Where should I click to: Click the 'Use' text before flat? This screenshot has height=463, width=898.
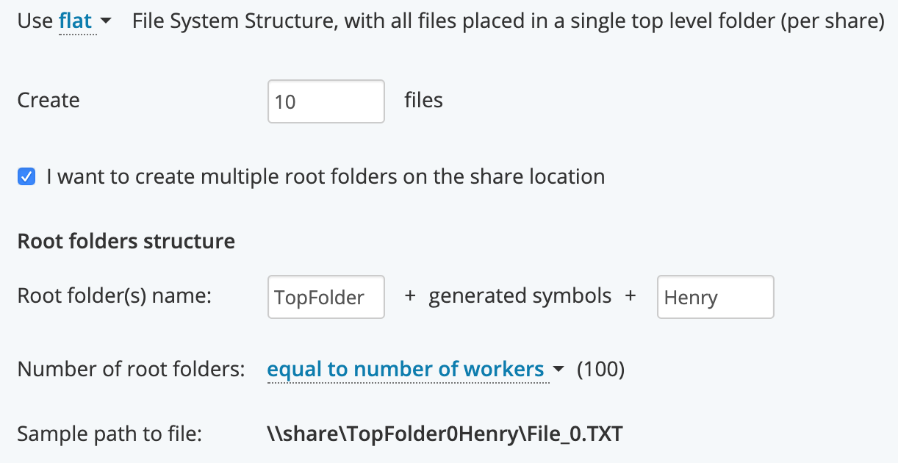[x=35, y=21]
